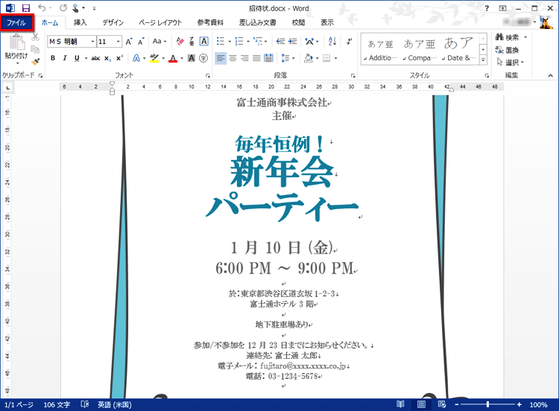Open the font color dropdown arrow
This screenshot has width=559, height=411.
[182, 58]
